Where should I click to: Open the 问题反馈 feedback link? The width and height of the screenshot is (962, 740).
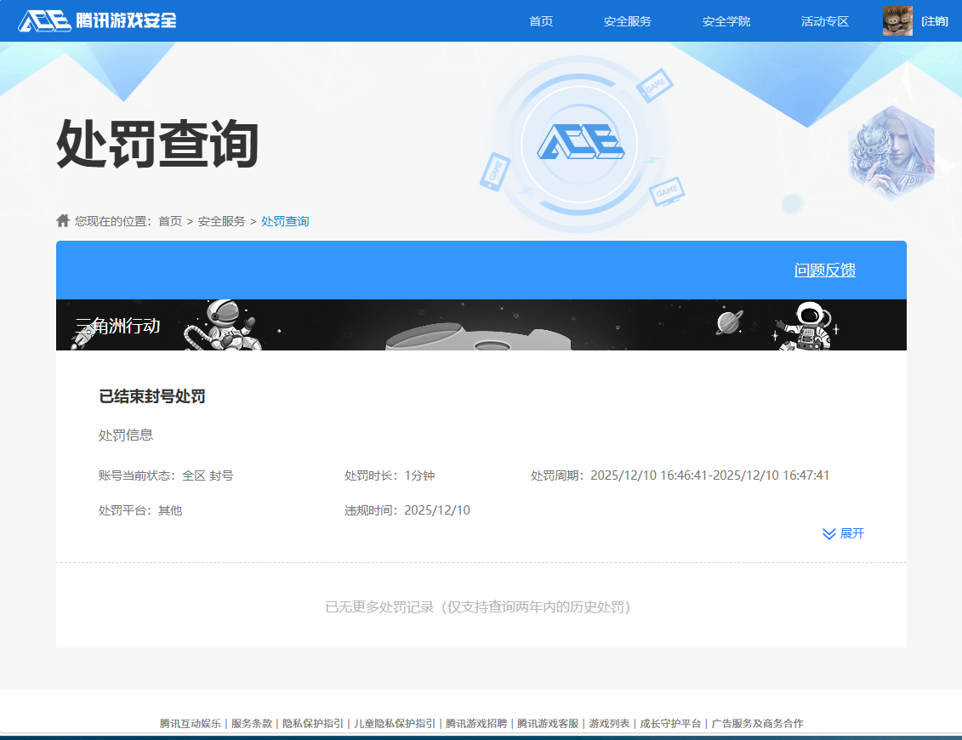pos(823,270)
